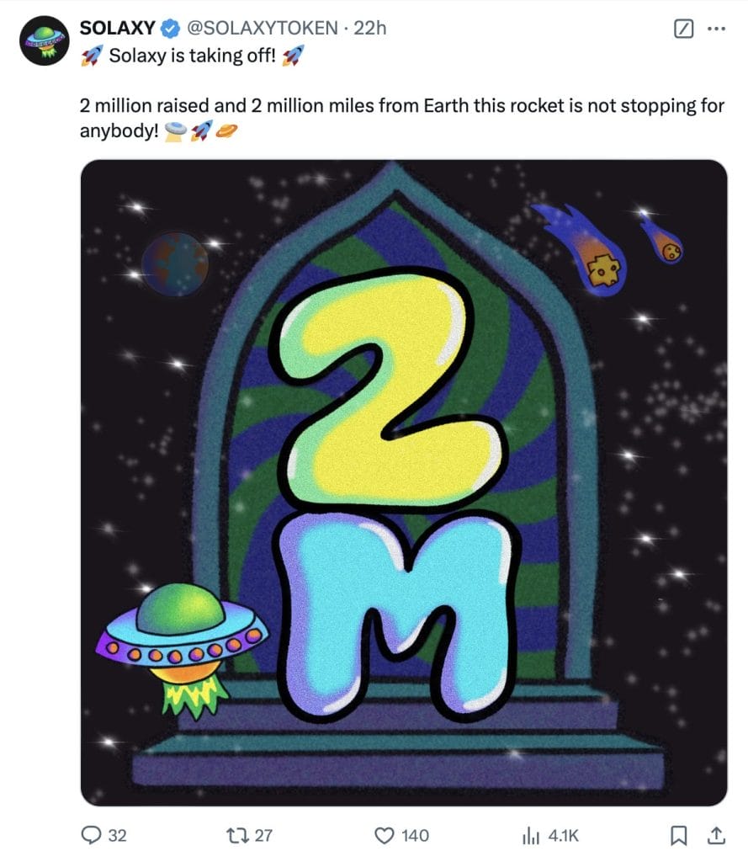
Task: Click the Grok slash-box icon
Action: pos(685,29)
